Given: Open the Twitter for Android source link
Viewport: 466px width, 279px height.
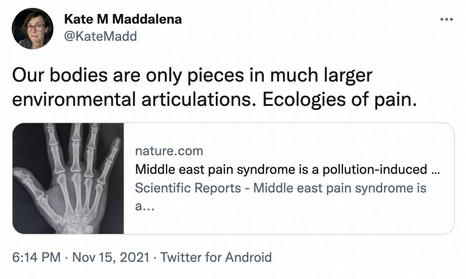Looking at the screenshot, I should point(216,257).
